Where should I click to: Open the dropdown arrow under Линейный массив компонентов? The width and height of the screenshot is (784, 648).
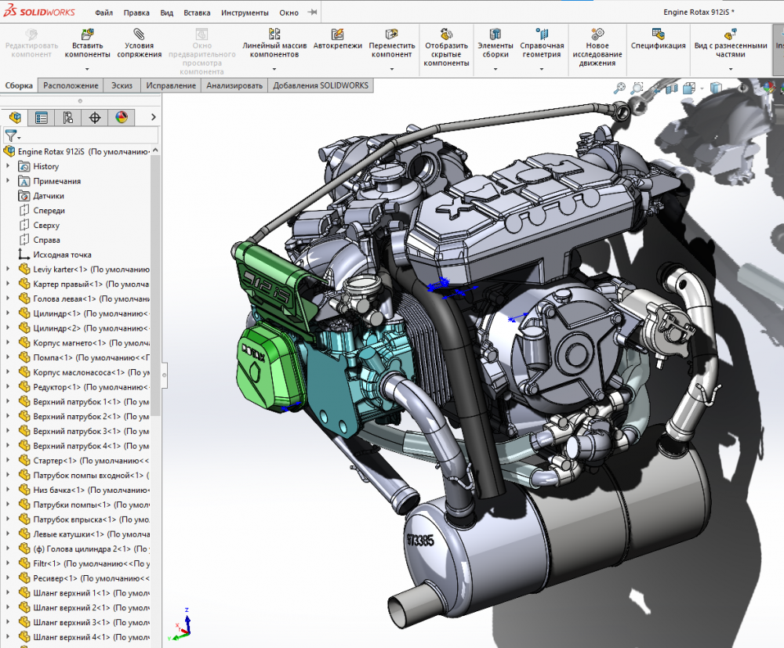coord(274,69)
